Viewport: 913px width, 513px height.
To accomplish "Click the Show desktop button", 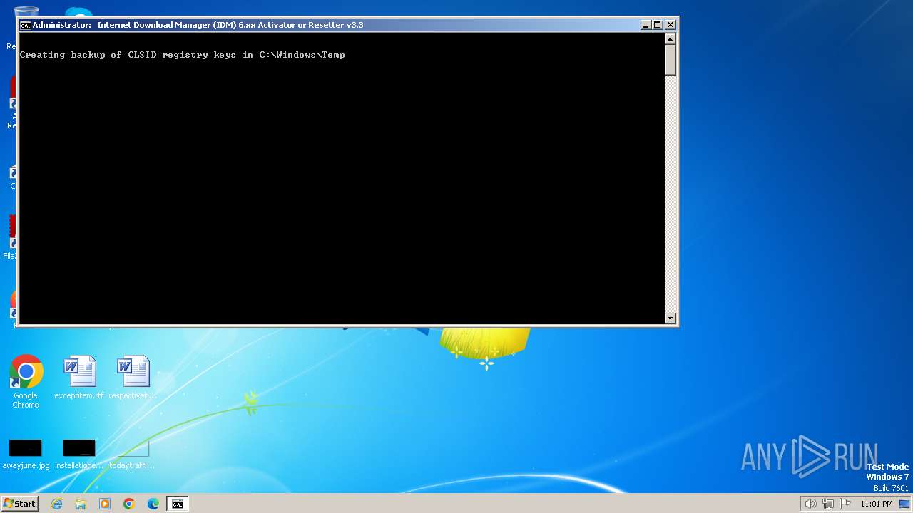I will pyautogui.click(x=904, y=504).
